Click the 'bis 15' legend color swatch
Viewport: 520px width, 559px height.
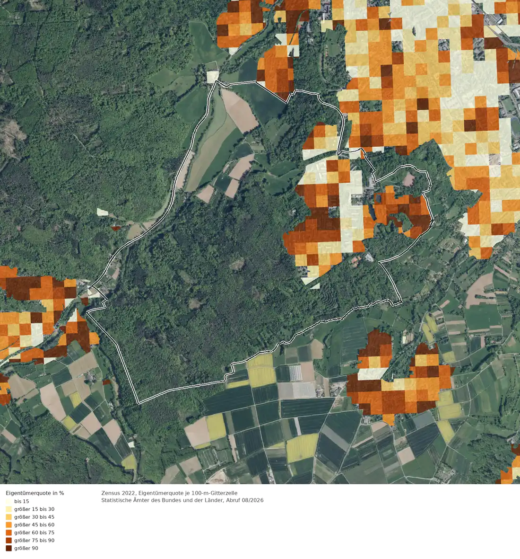tap(9, 501)
